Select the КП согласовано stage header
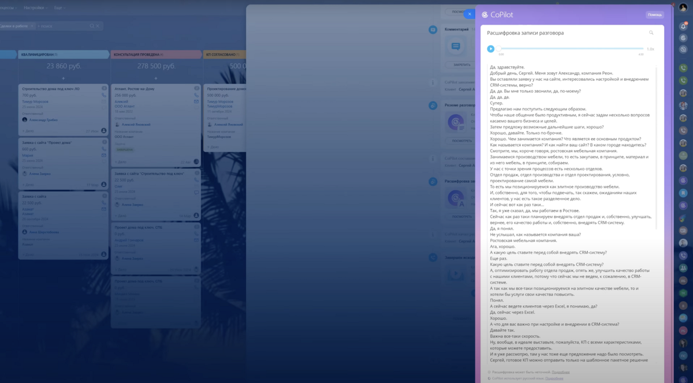 [x=225, y=54]
